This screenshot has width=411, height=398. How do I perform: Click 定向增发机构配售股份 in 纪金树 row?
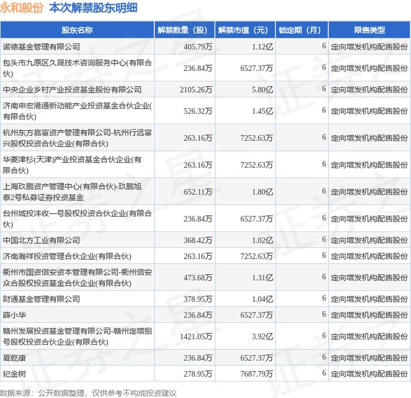click(x=369, y=374)
